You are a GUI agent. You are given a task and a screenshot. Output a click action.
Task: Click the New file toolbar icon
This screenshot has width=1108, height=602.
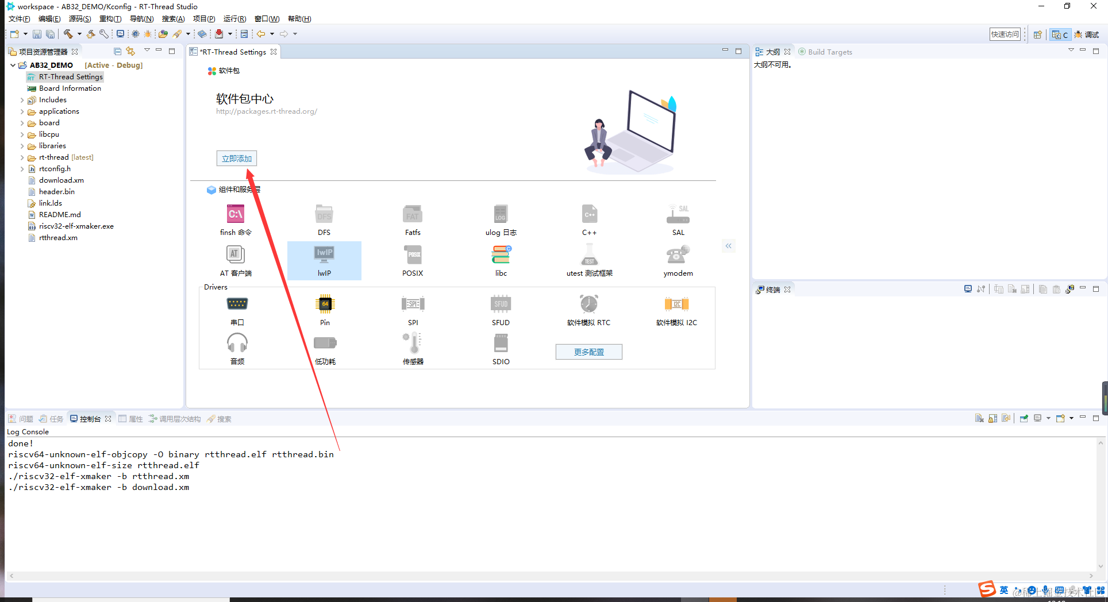(15, 34)
